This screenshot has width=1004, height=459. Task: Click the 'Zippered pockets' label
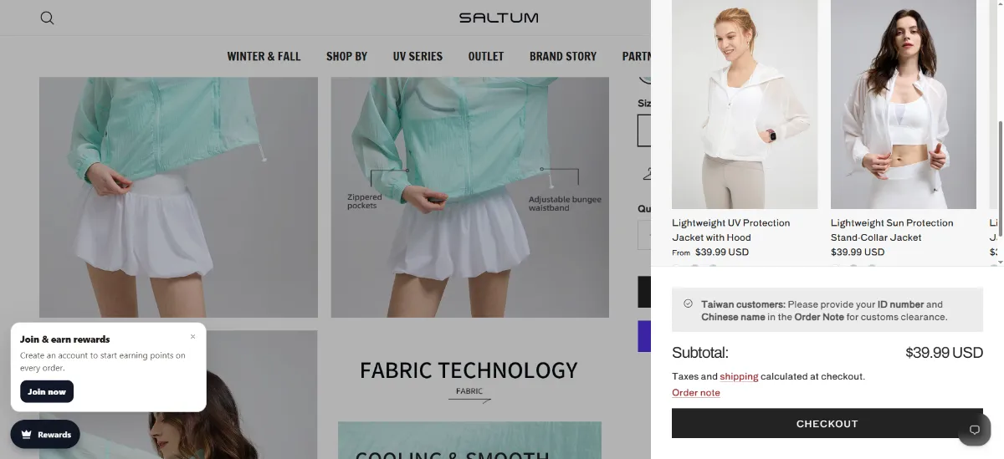coord(365,201)
